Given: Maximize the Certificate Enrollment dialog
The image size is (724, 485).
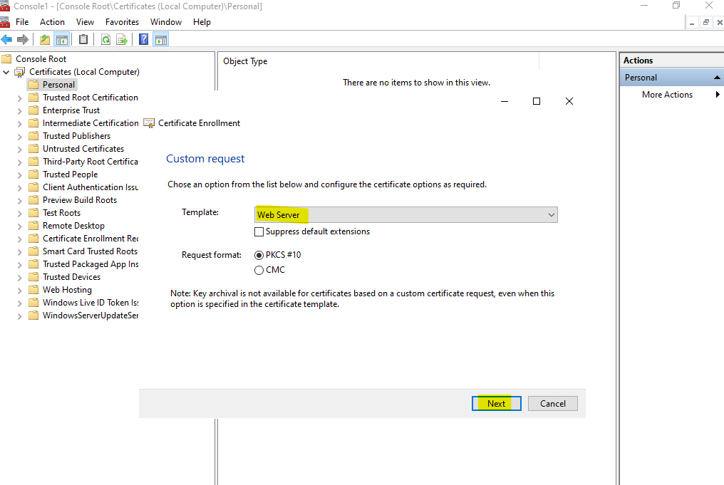Looking at the screenshot, I should point(537,101).
